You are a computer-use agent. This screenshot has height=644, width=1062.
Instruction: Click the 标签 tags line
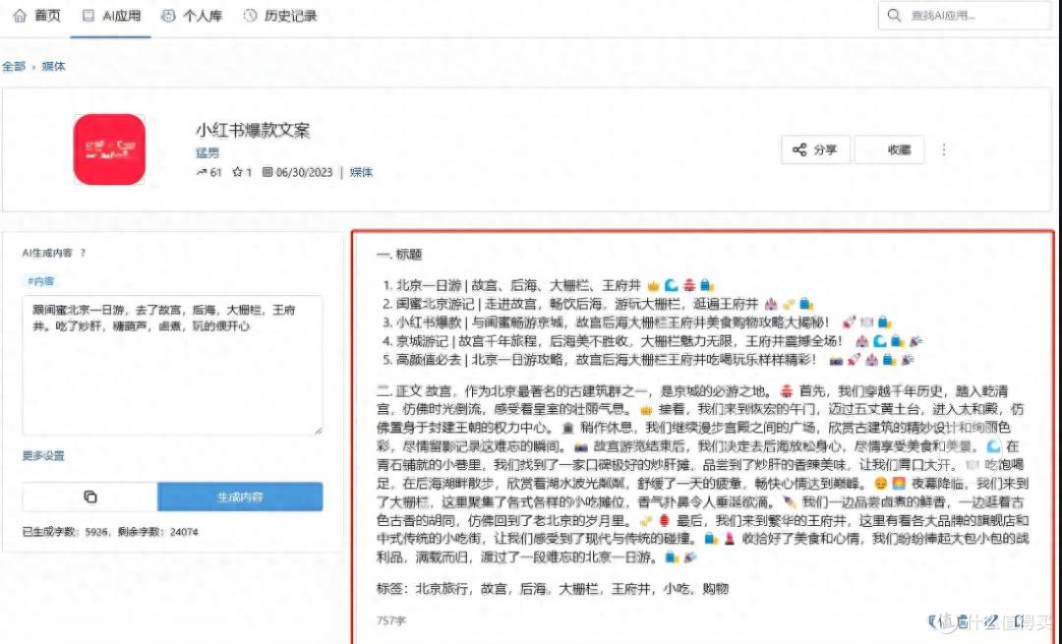(x=552, y=589)
